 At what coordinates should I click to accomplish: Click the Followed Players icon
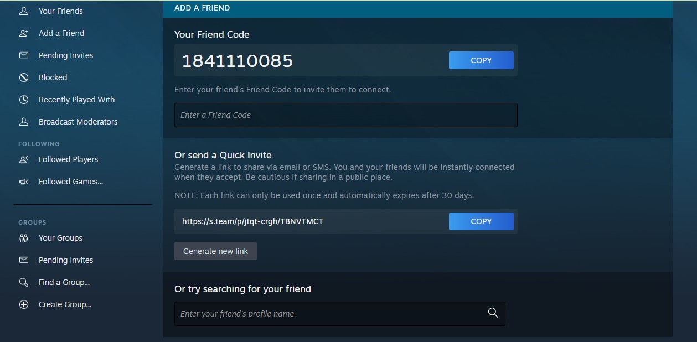click(23, 159)
